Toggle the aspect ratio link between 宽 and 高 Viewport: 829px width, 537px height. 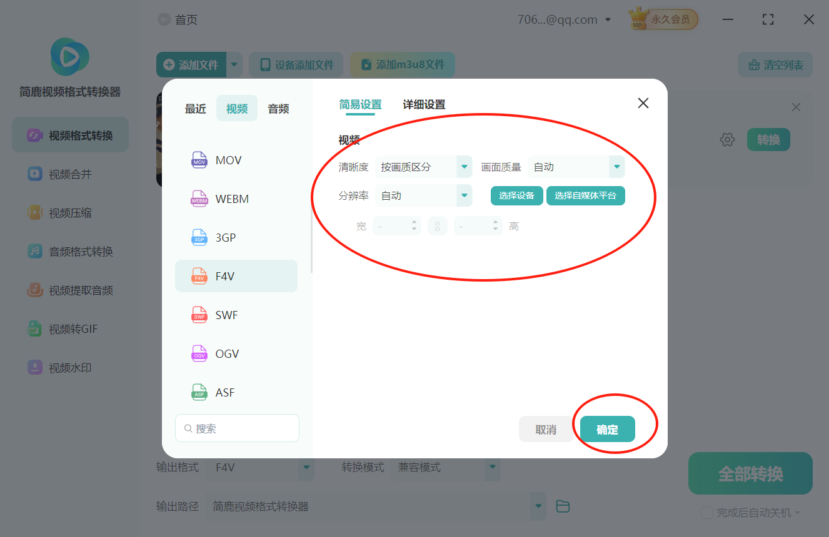437,225
